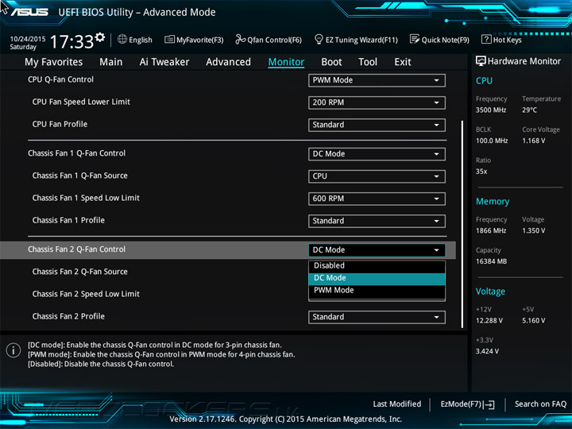This screenshot has width=572, height=429.
Task: Select the Chassis Fan 2 Q-Fan Control row label
Action: pyautogui.click(x=76, y=249)
